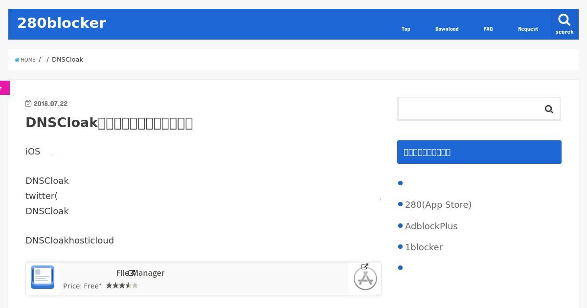Click the DNSCloak breadcrumb text
The width and height of the screenshot is (587, 308).
coord(68,59)
